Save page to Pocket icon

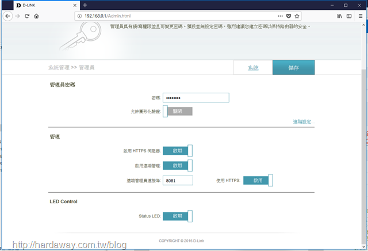click(289, 16)
